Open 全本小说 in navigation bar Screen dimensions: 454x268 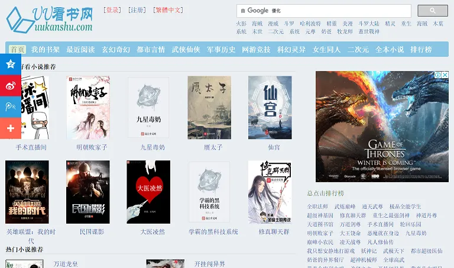tap(390, 50)
